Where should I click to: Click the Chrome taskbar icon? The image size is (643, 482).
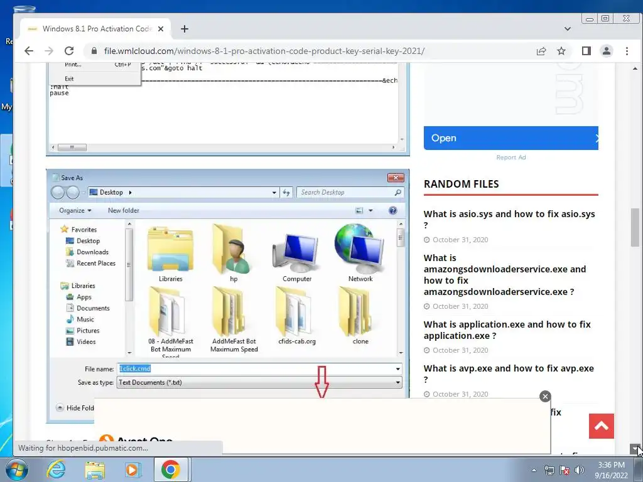pos(171,469)
